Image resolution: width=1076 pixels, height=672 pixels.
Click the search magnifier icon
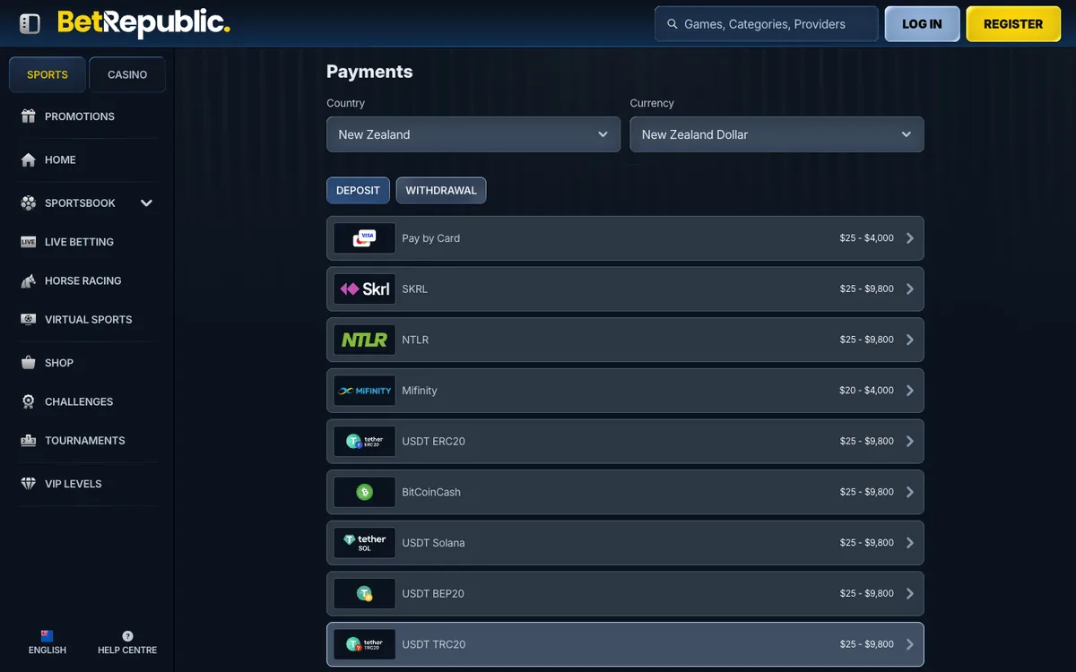pyautogui.click(x=672, y=24)
